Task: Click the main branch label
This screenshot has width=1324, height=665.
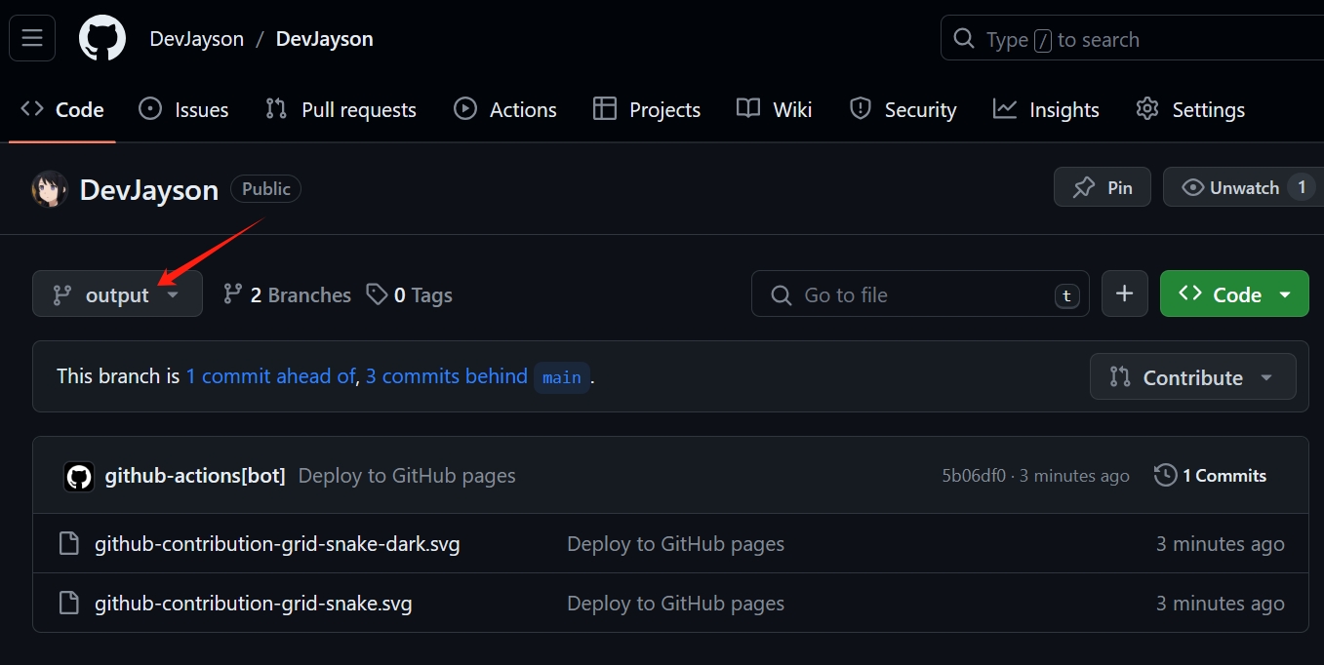Action: tap(562, 377)
